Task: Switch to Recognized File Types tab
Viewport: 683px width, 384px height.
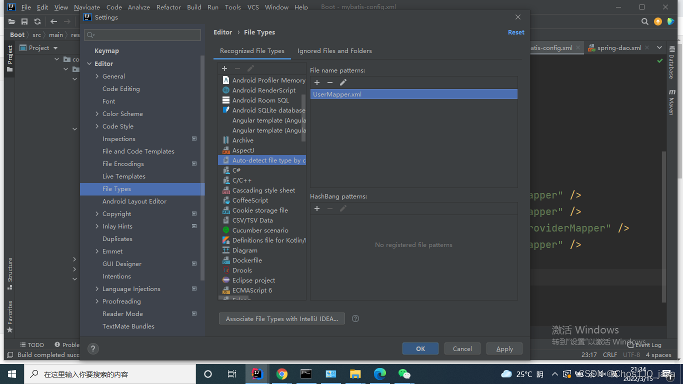Action: pyautogui.click(x=252, y=51)
